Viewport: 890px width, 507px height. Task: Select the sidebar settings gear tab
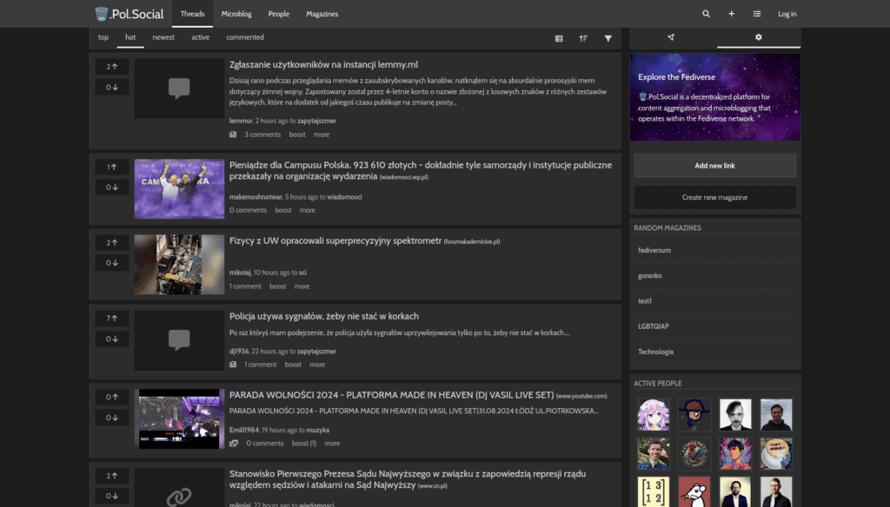pyautogui.click(x=758, y=36)
